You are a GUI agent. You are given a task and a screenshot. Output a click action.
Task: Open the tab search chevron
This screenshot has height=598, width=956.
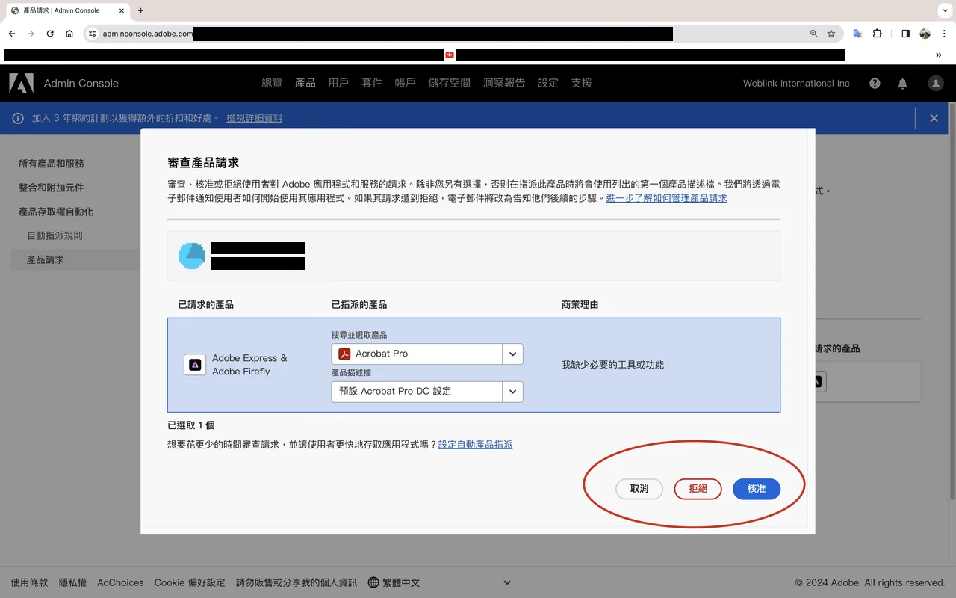pyautogui.click(x=944, y=10)
